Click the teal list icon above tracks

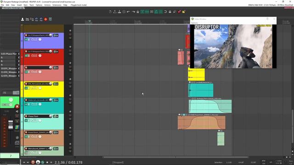(50, 19)
